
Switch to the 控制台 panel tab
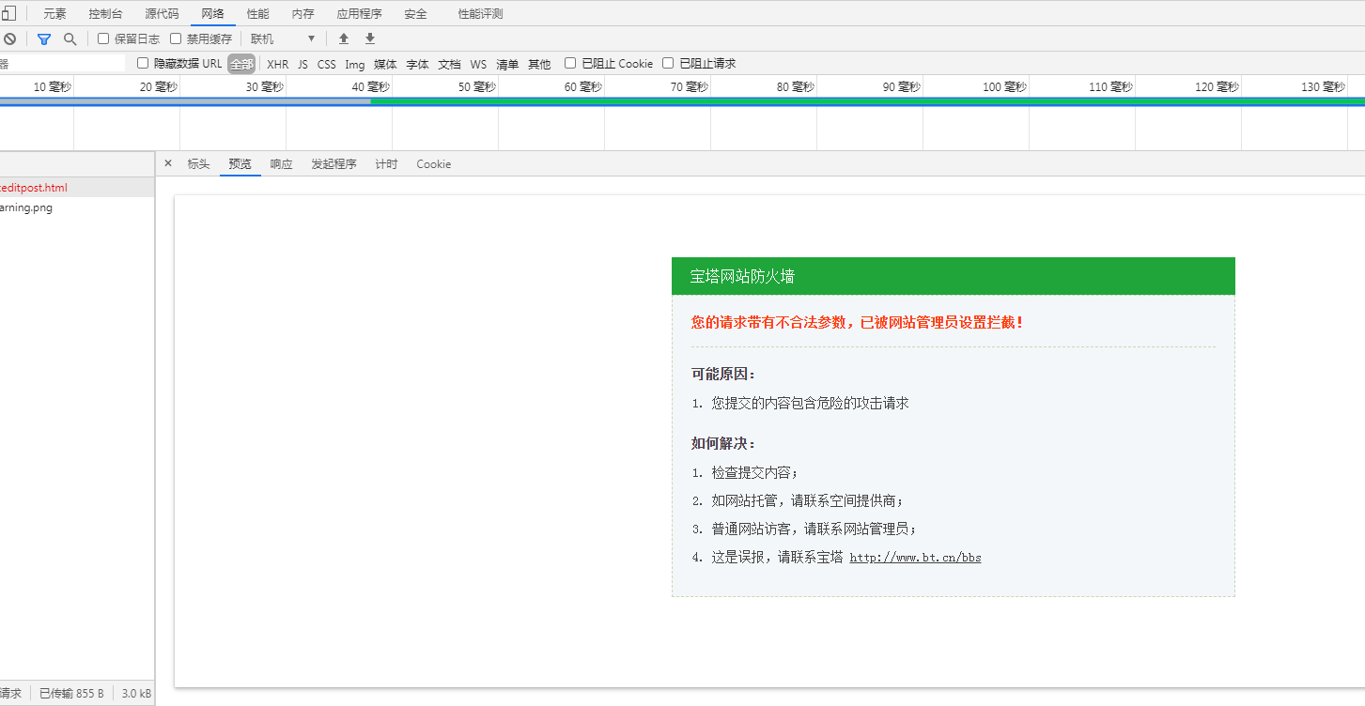coord(105,14)
